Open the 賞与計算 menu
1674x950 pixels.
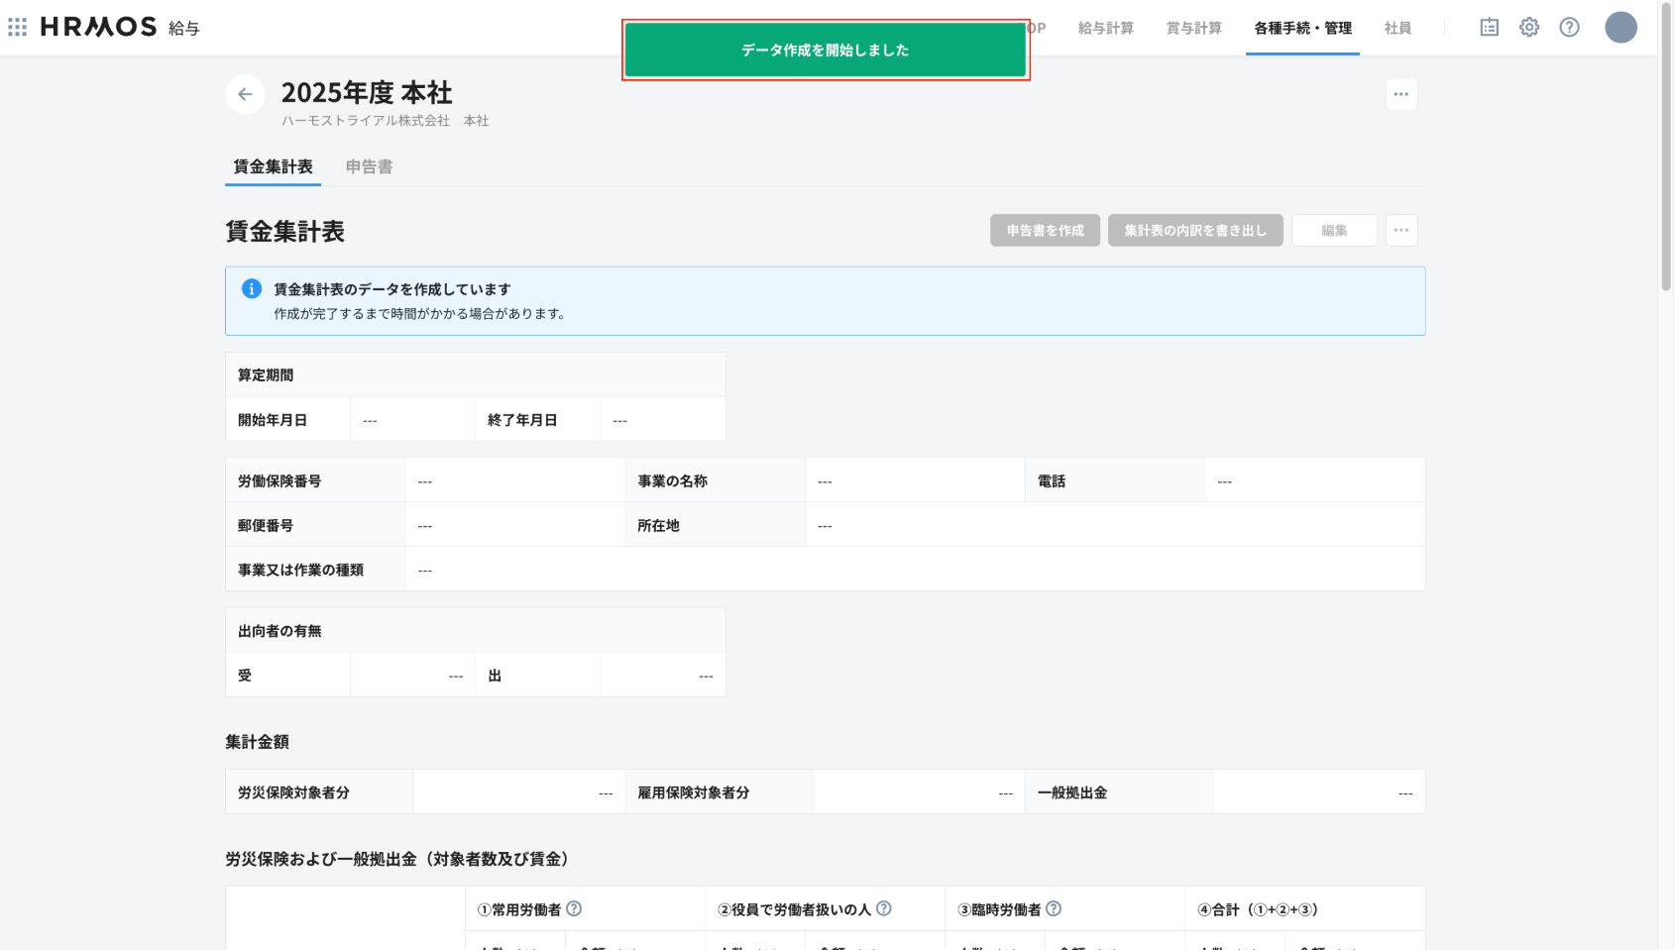(x=1193, y=28)
